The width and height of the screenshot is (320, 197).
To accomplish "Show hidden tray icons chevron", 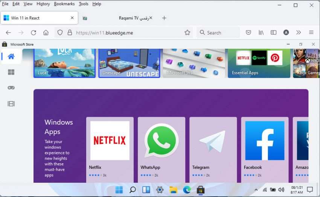I will (x=256, y=190).
